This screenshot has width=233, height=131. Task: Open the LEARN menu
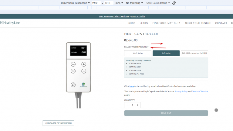pos(144,23)
